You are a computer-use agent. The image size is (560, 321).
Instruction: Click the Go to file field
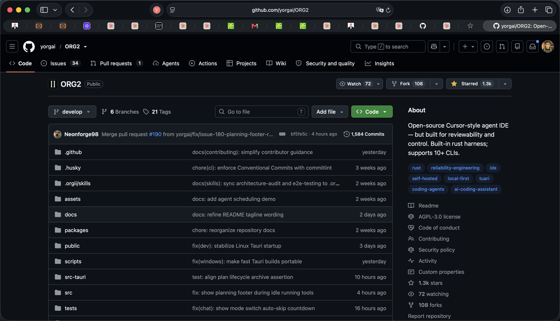262,112
